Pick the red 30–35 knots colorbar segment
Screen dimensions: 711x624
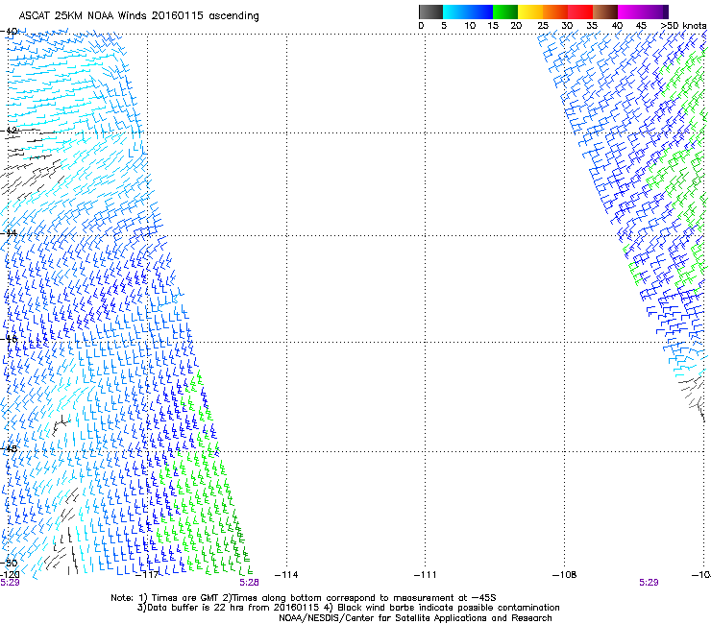click(580, 12)
